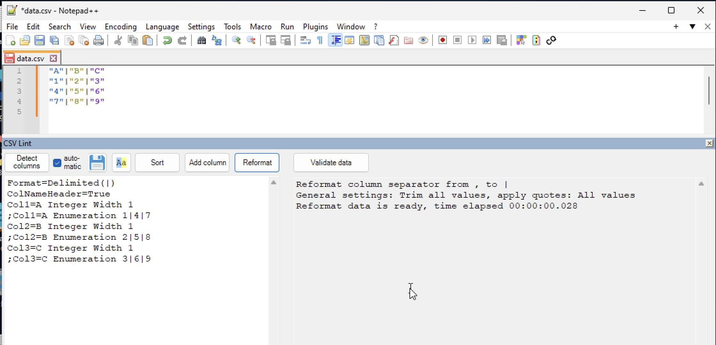Open the Find dialog with the binoculars icon
Image resolution: width=716 pixels, height=345 pixels.
202,40
